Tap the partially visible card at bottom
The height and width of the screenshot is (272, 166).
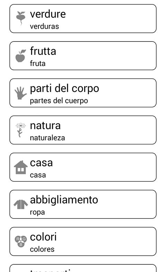click(x=83, y=268)
